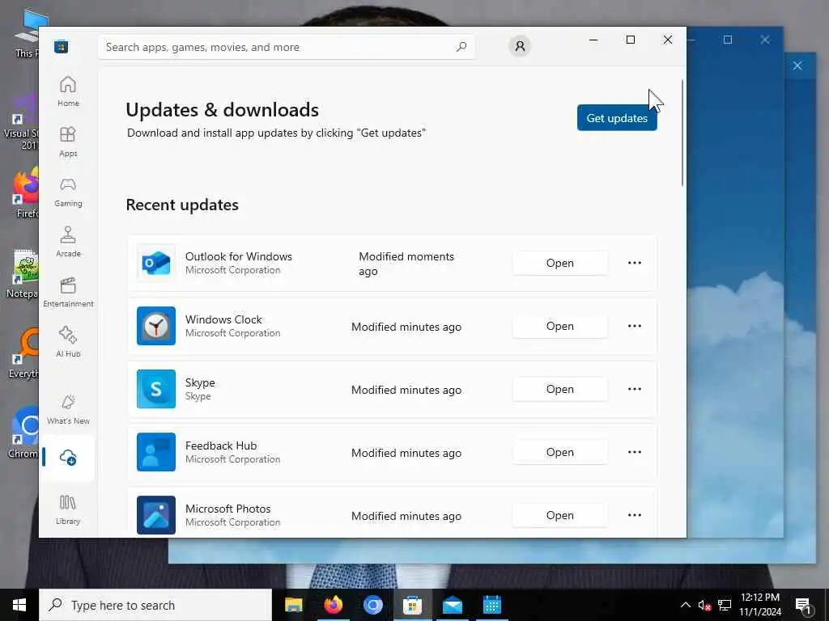This screenshot has width=829, height=621.
Task: Click the Microsoft Photos title text
Action: click(227, 509)
